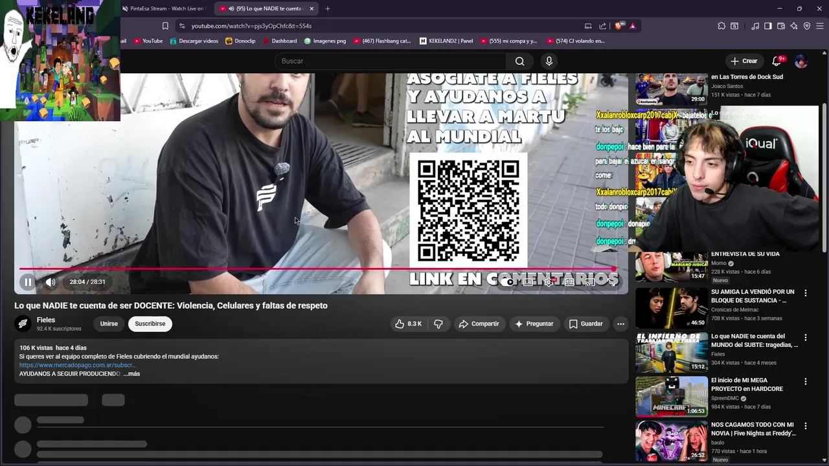Open more actions three-dot menu under video
The height and width of the screenshot is (466, 829).
[x=620, y=324]
